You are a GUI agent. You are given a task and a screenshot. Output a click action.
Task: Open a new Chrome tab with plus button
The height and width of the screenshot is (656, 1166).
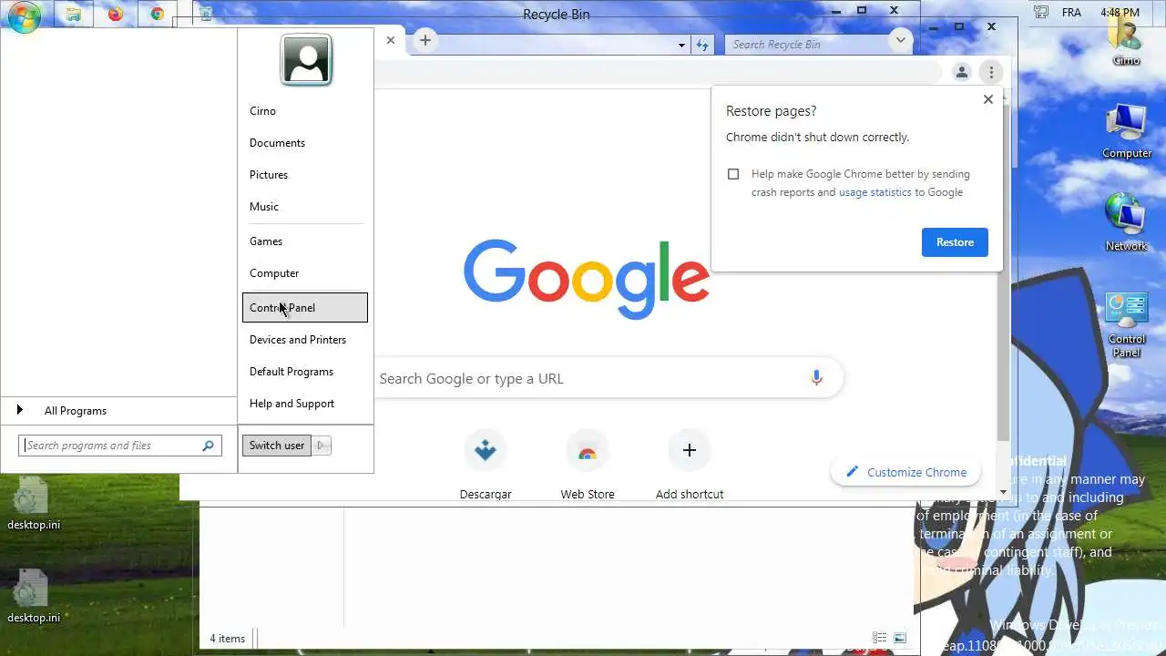click(x=425, y=40)
